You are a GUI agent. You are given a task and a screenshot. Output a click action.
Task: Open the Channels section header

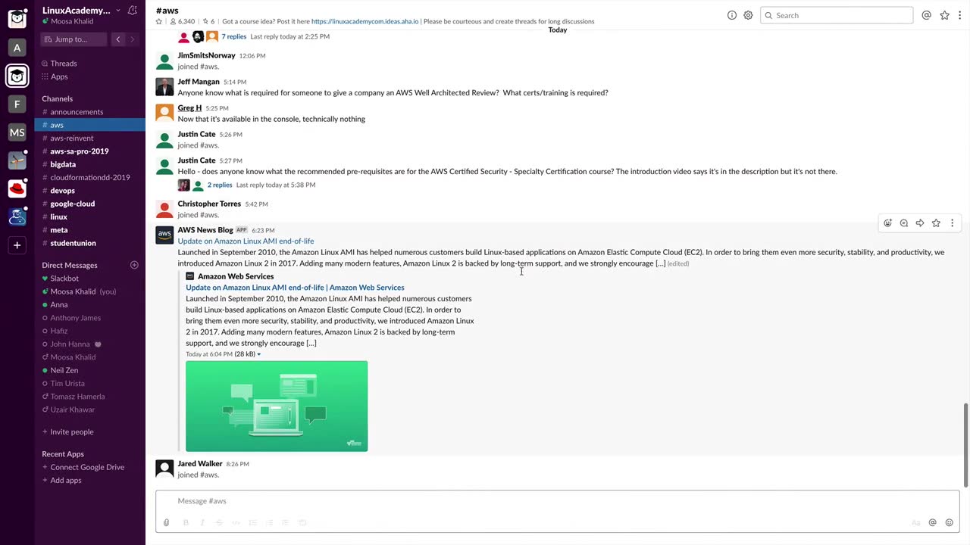(58, 98)
